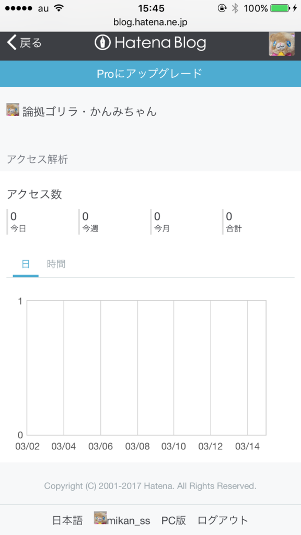The height and width of the screenshot is (535, 301).
Task: Open the profile avatar in the header
Action: coord(282,44)
